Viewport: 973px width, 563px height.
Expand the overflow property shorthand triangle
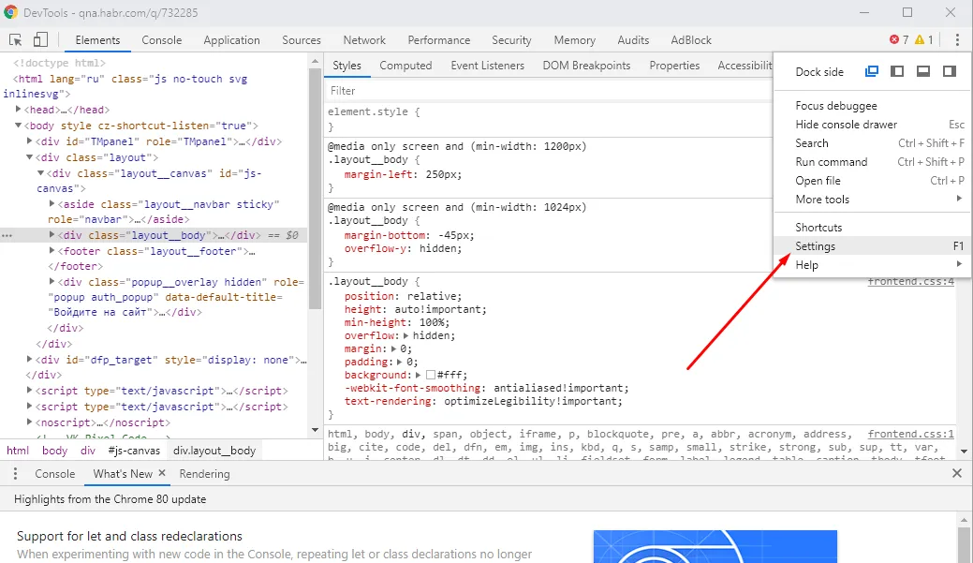[405, 335]
